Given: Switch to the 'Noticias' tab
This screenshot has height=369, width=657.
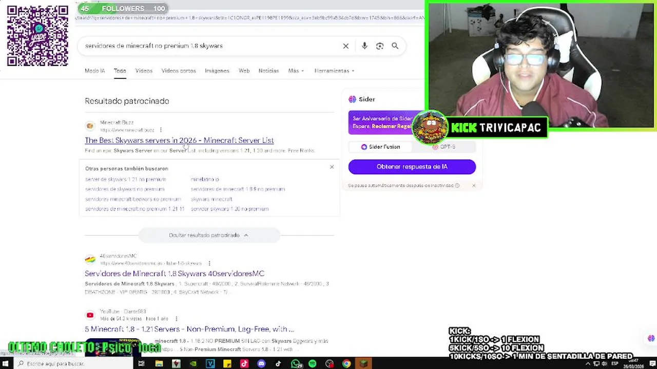Looking at the screenshot, I should click(x=268, y=71).
